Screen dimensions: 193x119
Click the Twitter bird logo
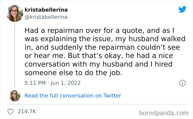pyautogui.click(x=182, y=10)
